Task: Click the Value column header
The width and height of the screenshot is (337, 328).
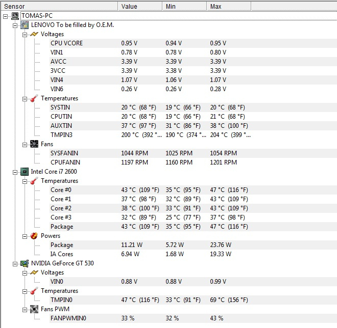Action: coord(140,6)
